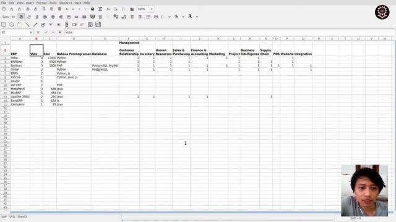The width and height of the screenshot is (396, 222).
Task: Click the Sum sigma icon
Action: [100, 9]
